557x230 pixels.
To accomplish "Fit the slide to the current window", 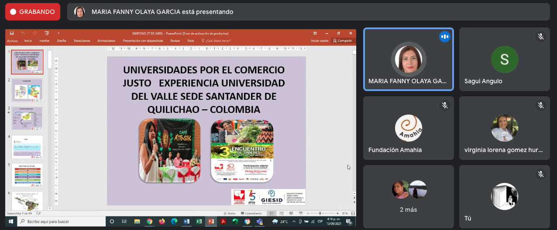I will (352, 213).
